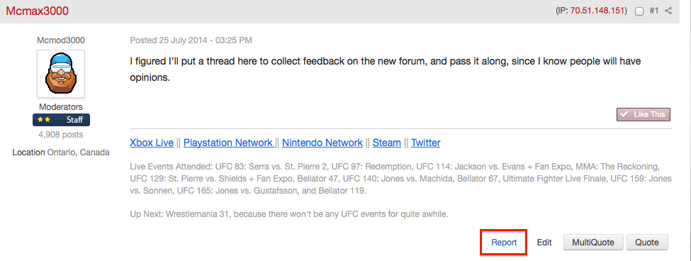Click the Staff rank badge
This screenshot has width=691, height=261.
coord(61,120)
